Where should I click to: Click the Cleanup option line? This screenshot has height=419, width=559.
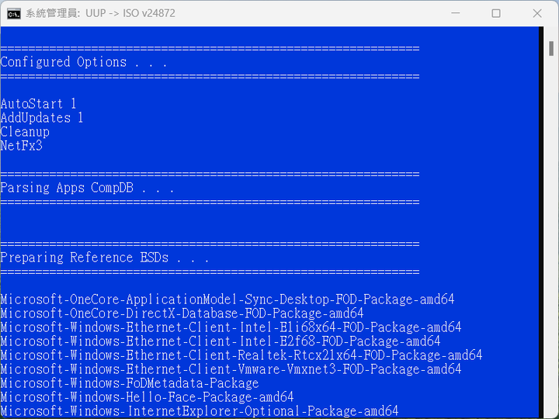click(25, 132)
